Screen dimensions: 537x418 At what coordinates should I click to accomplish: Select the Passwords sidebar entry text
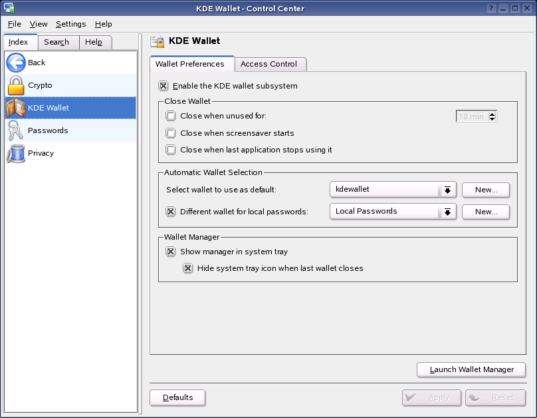pos(48,130)
